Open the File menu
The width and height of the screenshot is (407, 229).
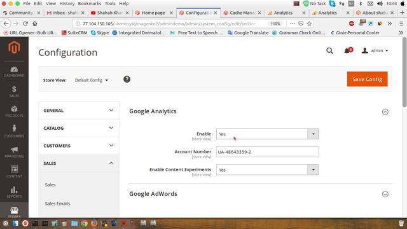click(x=27, y=4)
